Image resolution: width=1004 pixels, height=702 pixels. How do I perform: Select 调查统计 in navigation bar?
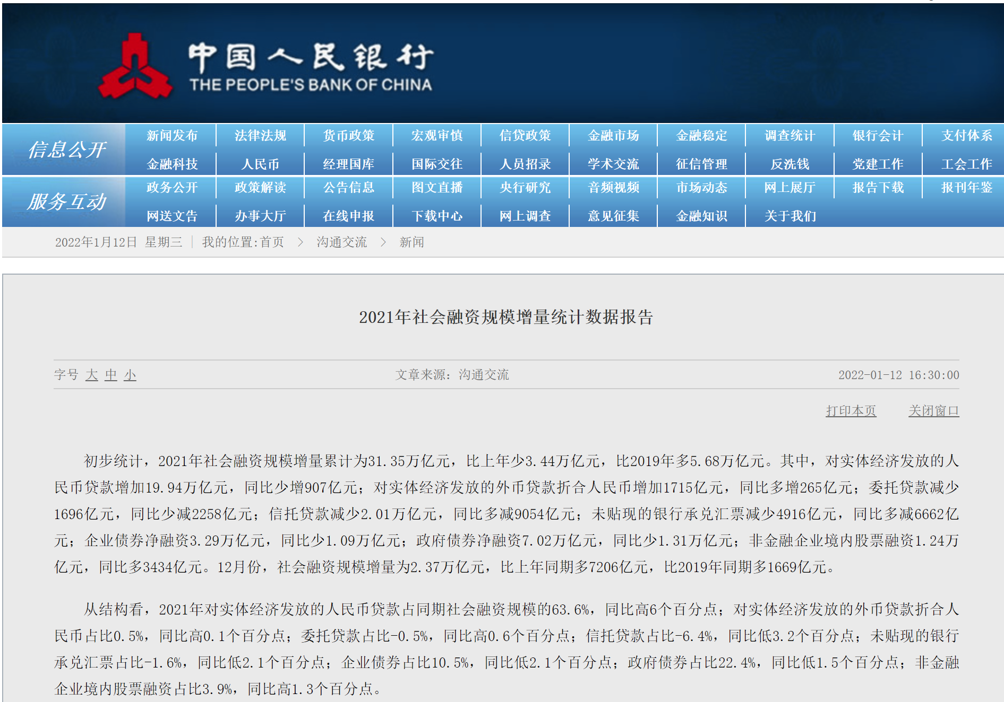coord(790,136)
